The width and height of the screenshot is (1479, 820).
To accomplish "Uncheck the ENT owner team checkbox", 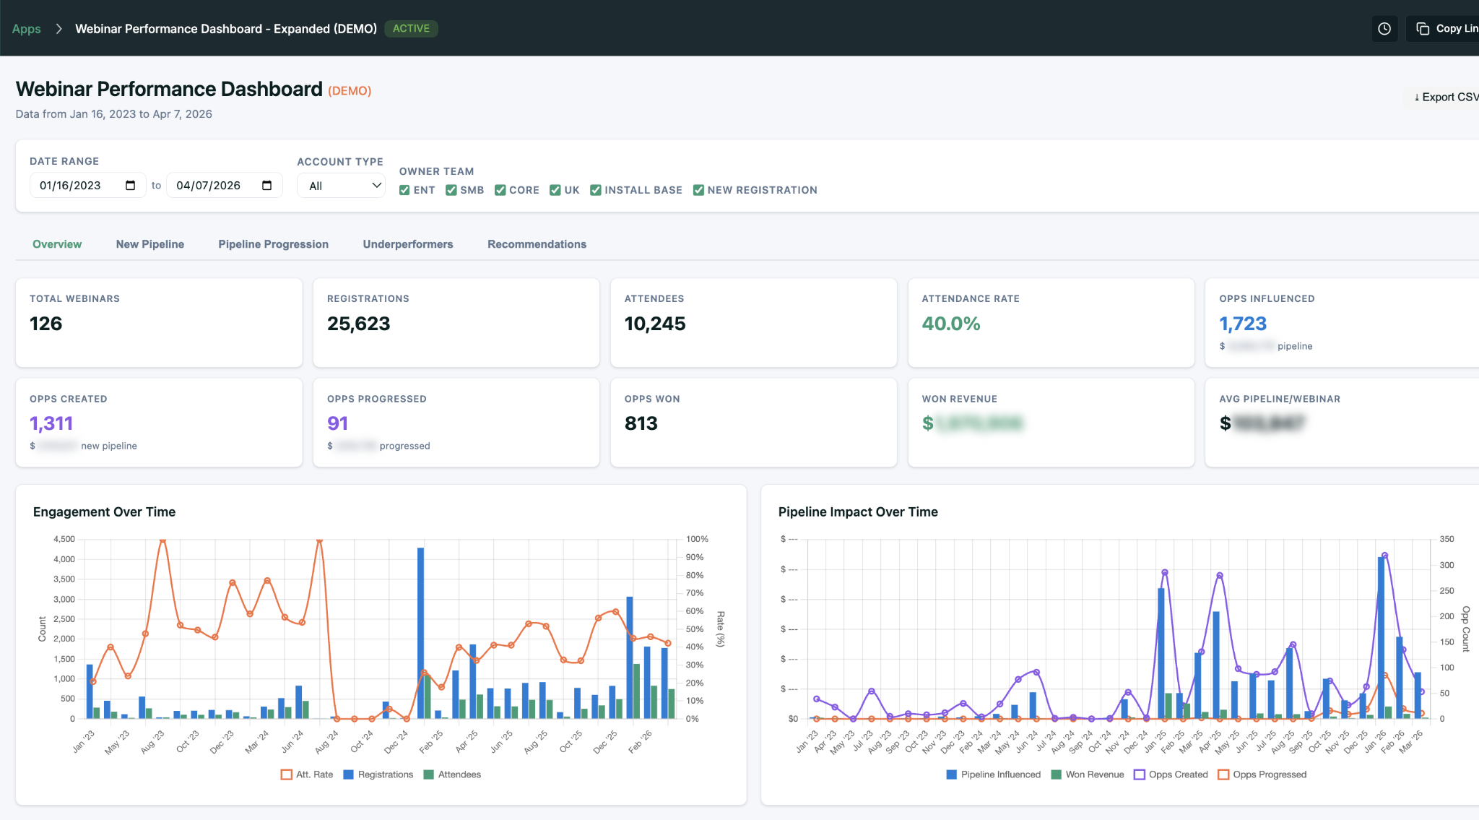I will coord(404,190).
